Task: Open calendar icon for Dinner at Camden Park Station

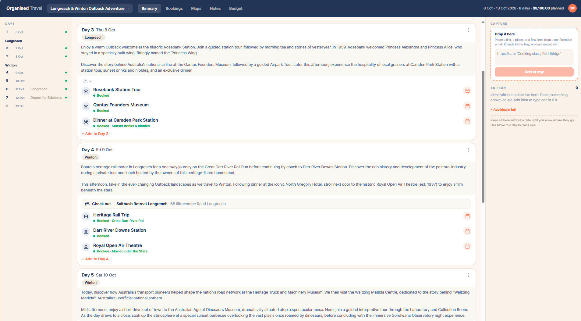Action: [x=467, y=121]
